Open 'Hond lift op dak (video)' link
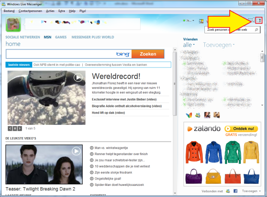Image resolution: width=267 pixels, height=197 pixels. click(108, 113)
